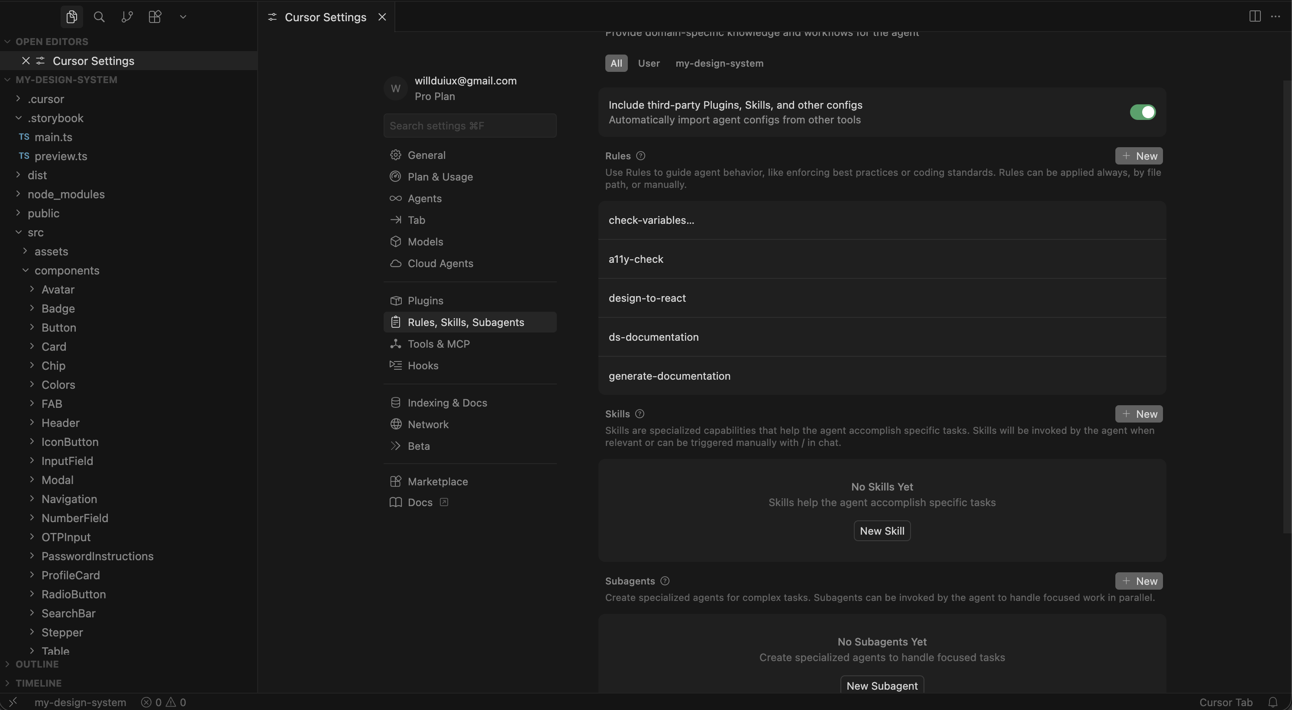Screen dimensions: 1292x710
Task: Click the Rules help question icon
Action: click(x=640, y=156)
